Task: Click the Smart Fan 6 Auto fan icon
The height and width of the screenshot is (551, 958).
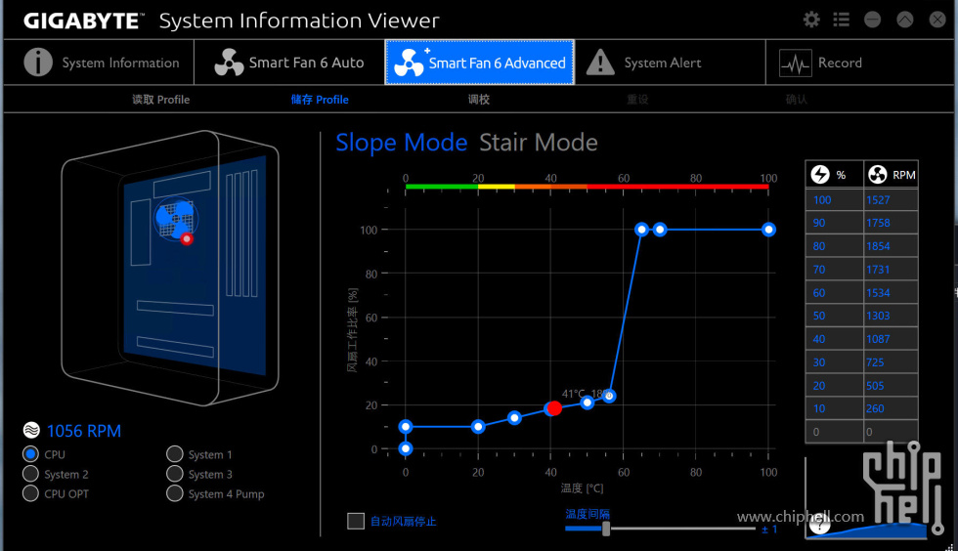Action: pyautogui.click(x=229, y=63)
